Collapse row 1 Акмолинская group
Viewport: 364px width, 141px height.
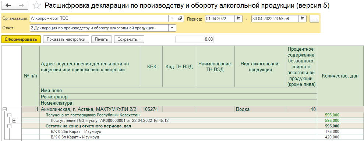pyautogui.click(x=4, y=109)
